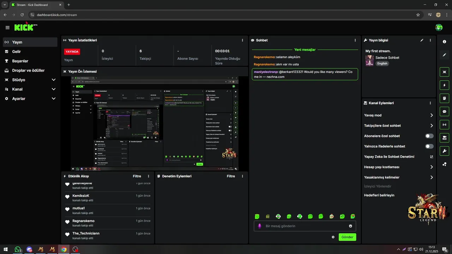Open the Chrome three-dot menu
Screen dimensions: 452x254
click(447, 15)
